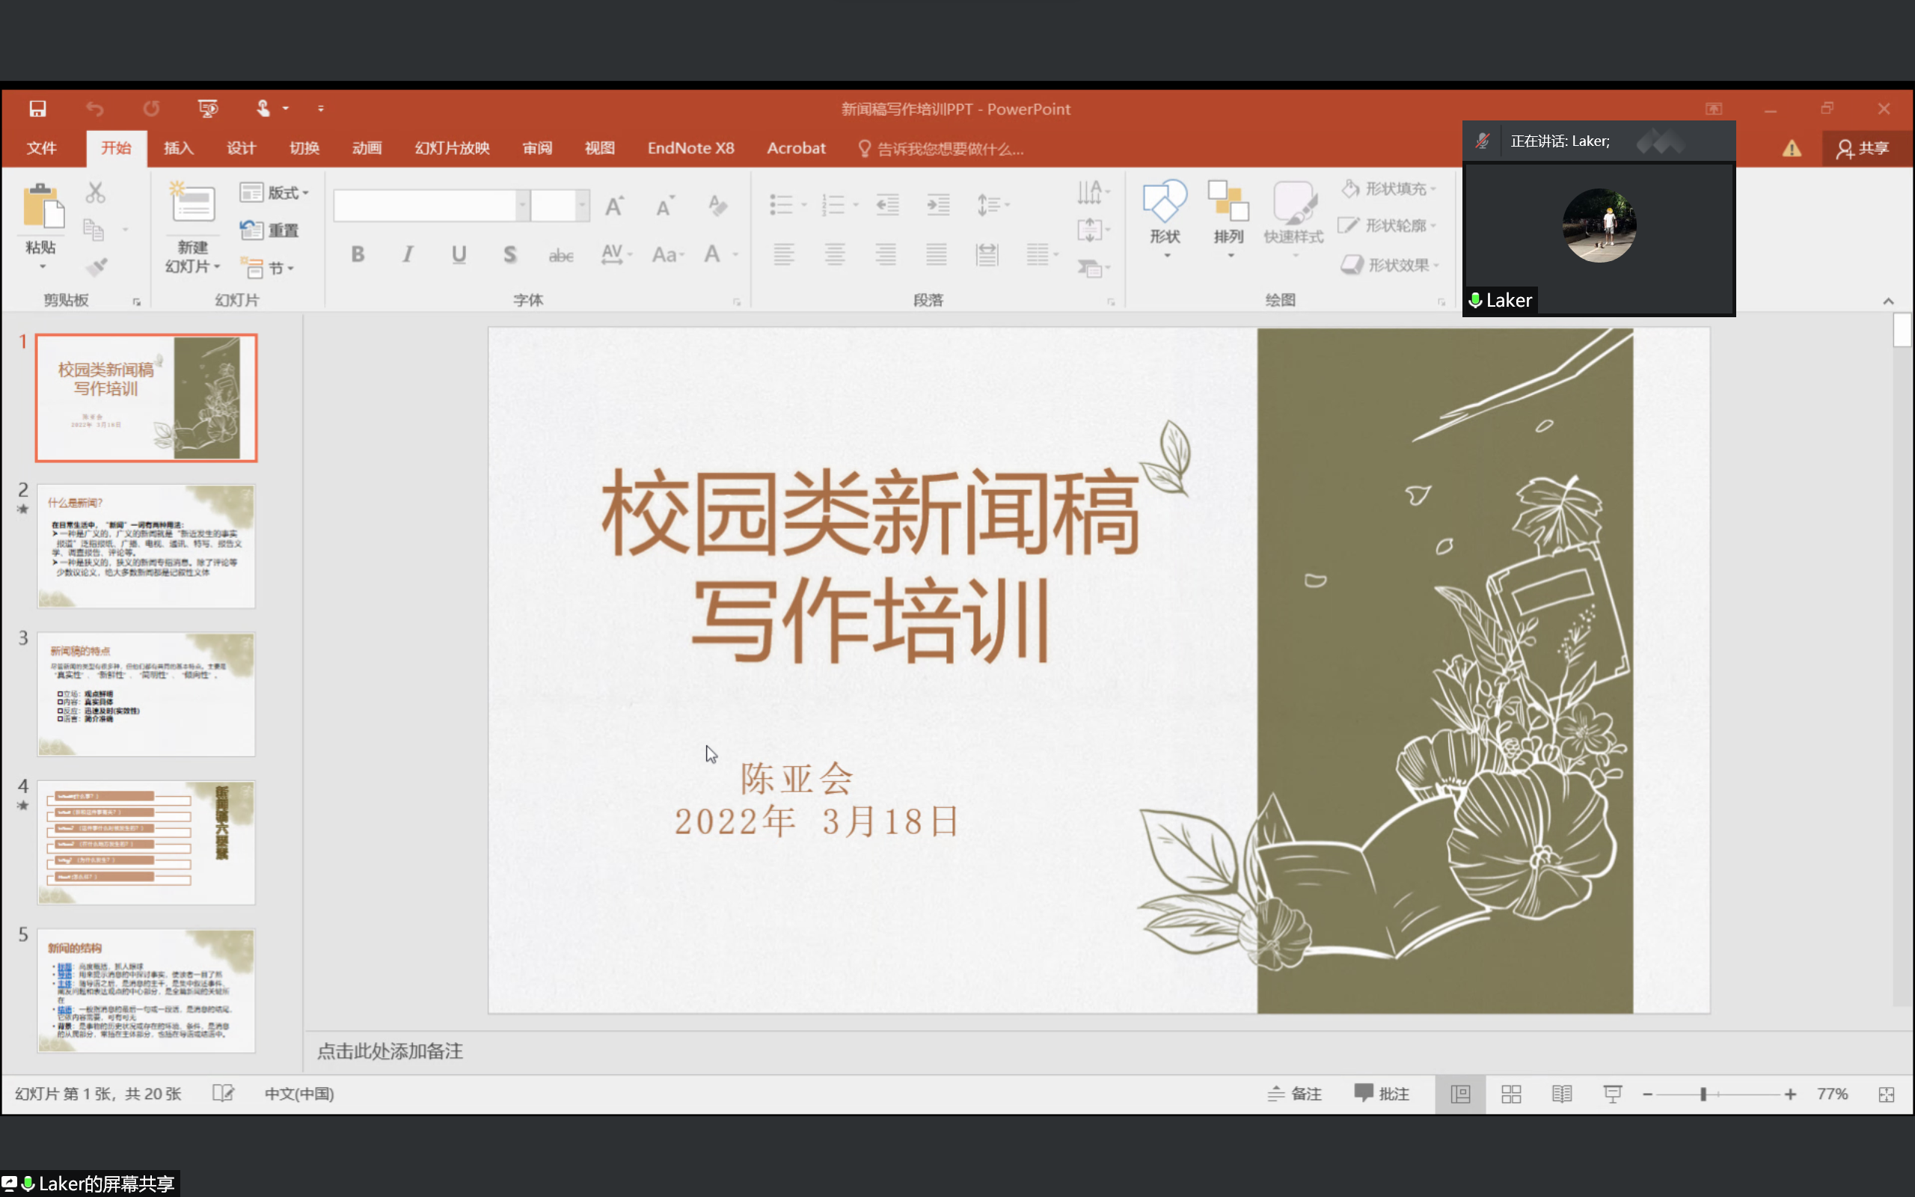Open the Insert (插入) ribbon tab
Image resolution: width=1915 pixels, height=1197 pixels.
(178, 148)
